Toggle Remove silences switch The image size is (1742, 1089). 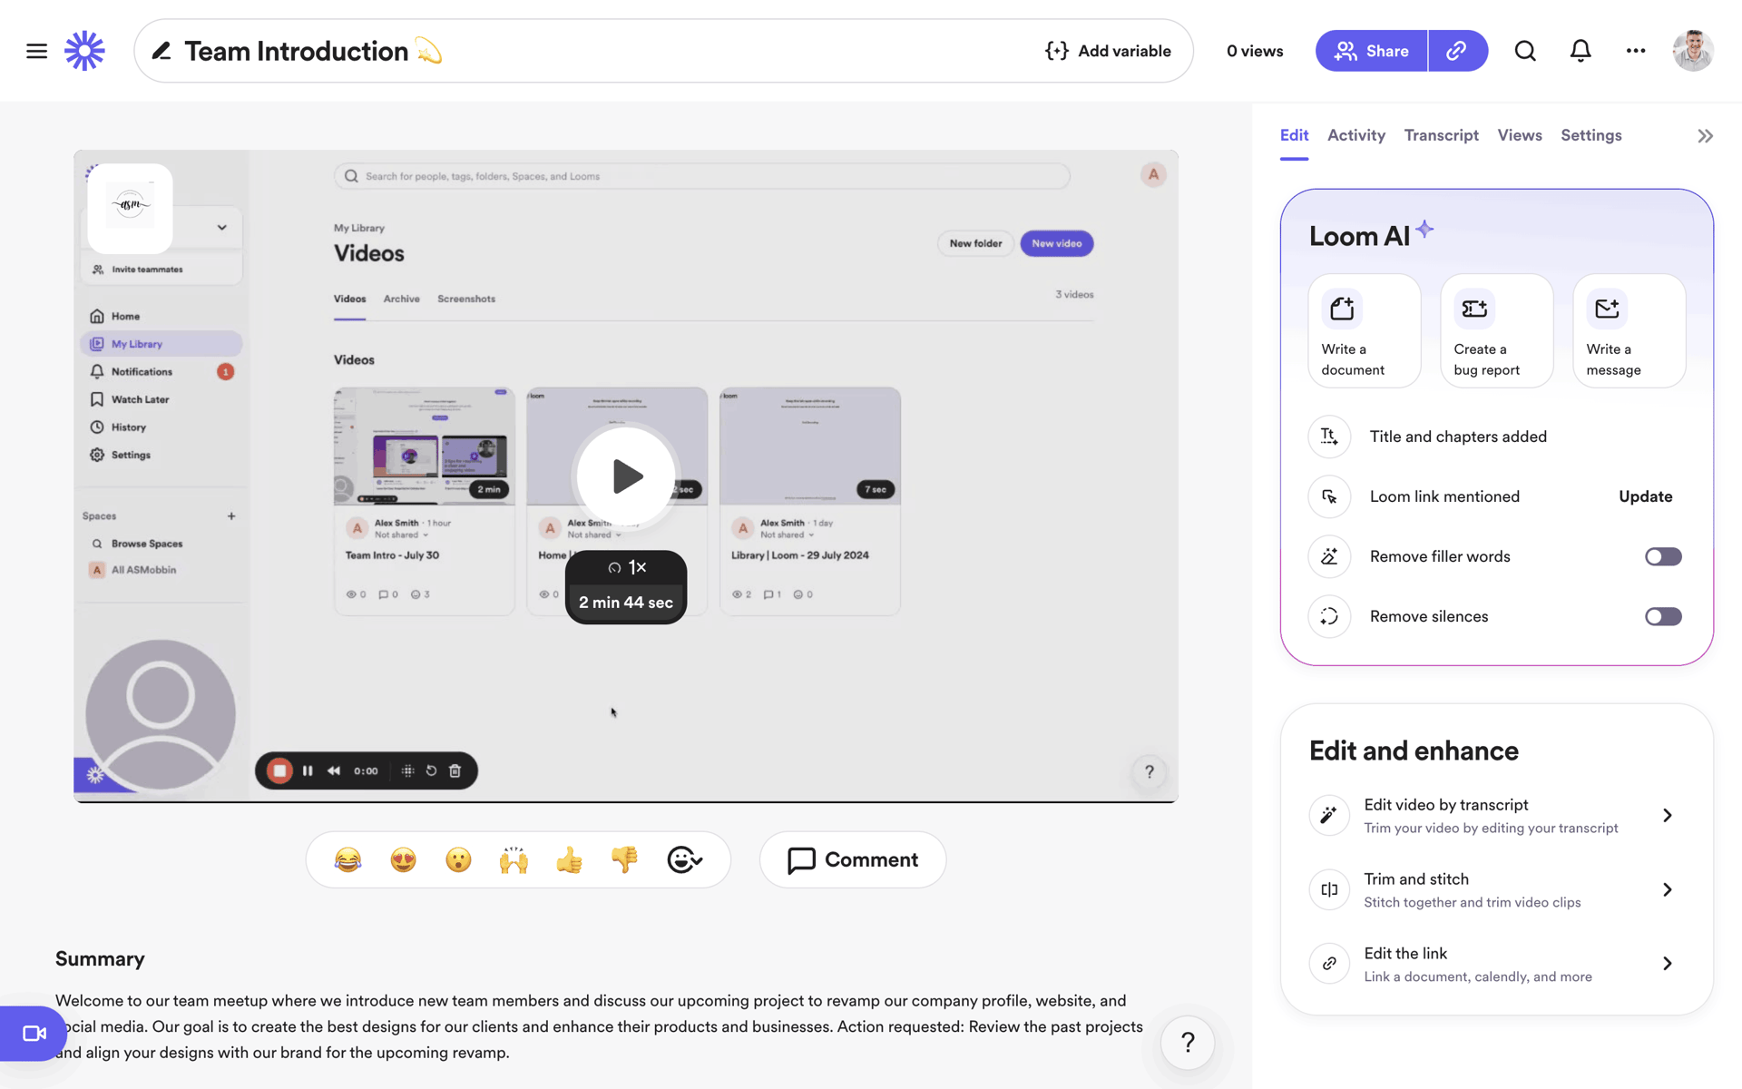tap(1663, 616)
